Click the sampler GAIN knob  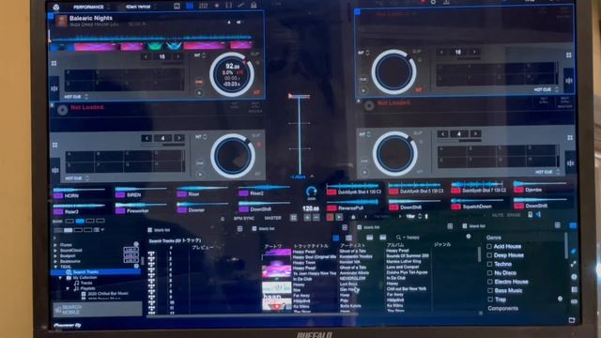(311, 192)
